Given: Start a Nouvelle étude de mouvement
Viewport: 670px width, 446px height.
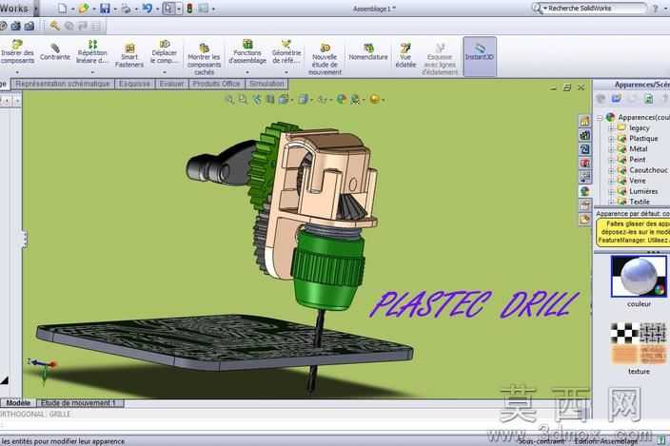Looking at the screenshot, I should (x=325, y=59).
